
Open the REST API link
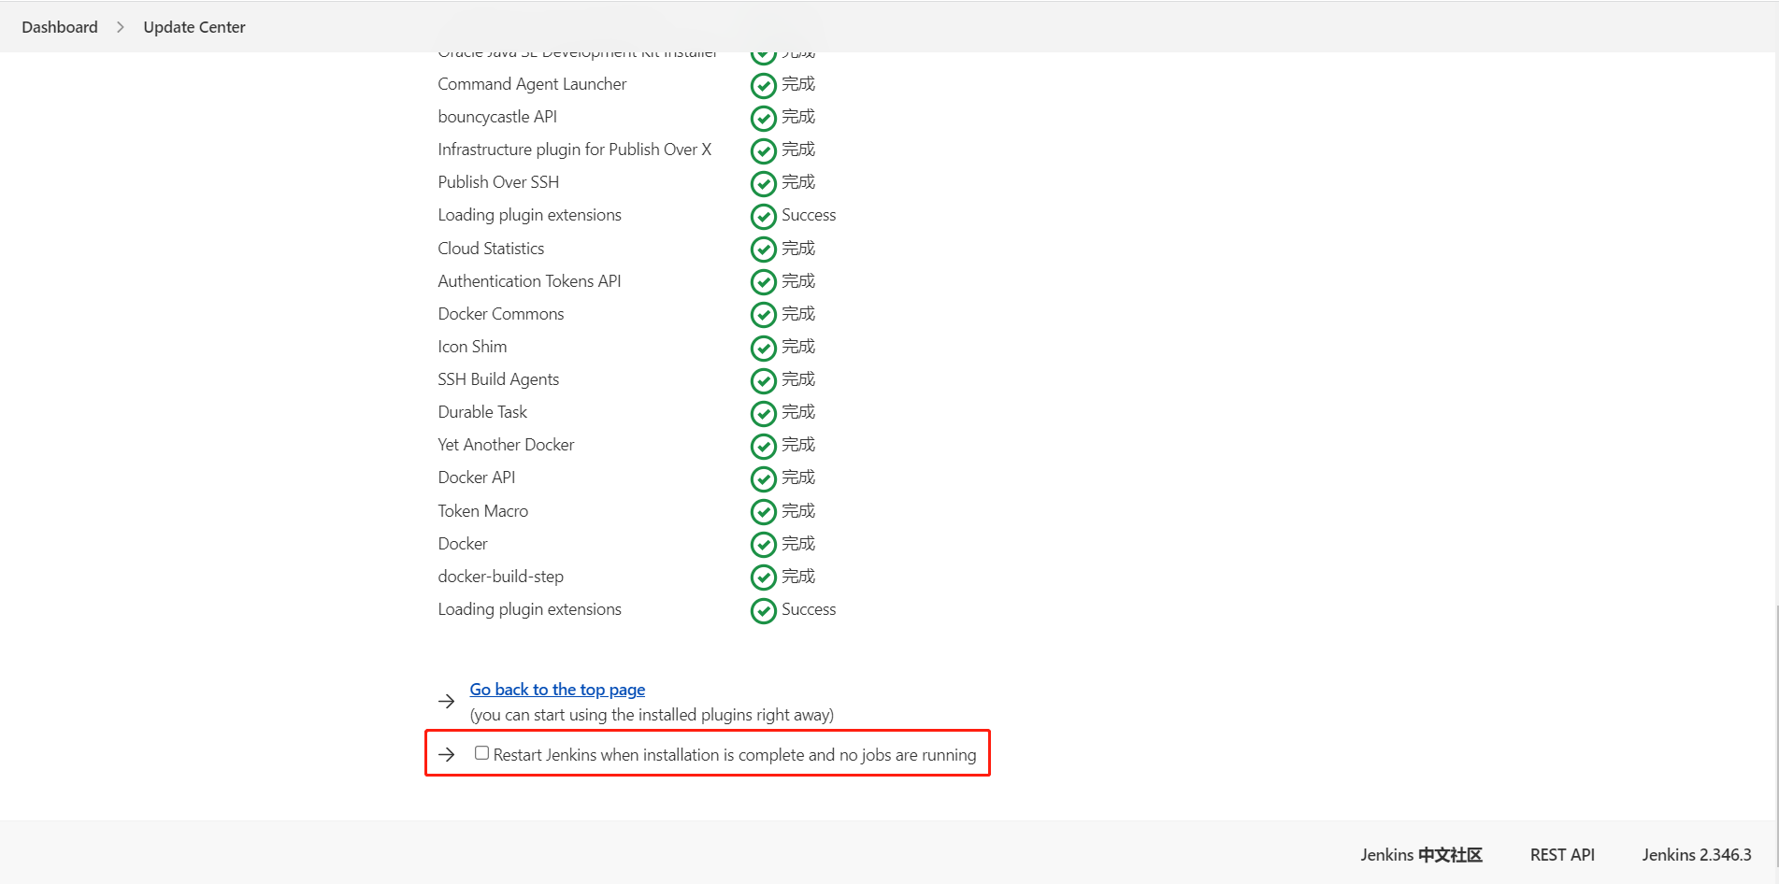click(1562, 854)
